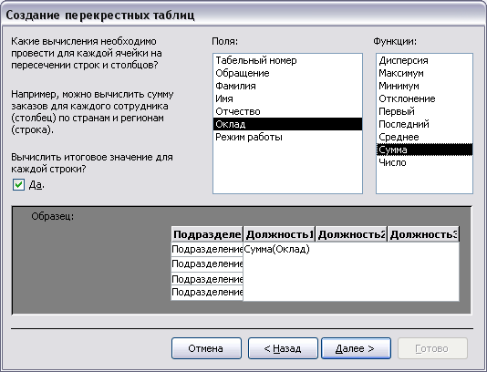487x372 pixels.
Task: Click the bold 'Подразделе' sample column header
Action: (x=207, y=234)
